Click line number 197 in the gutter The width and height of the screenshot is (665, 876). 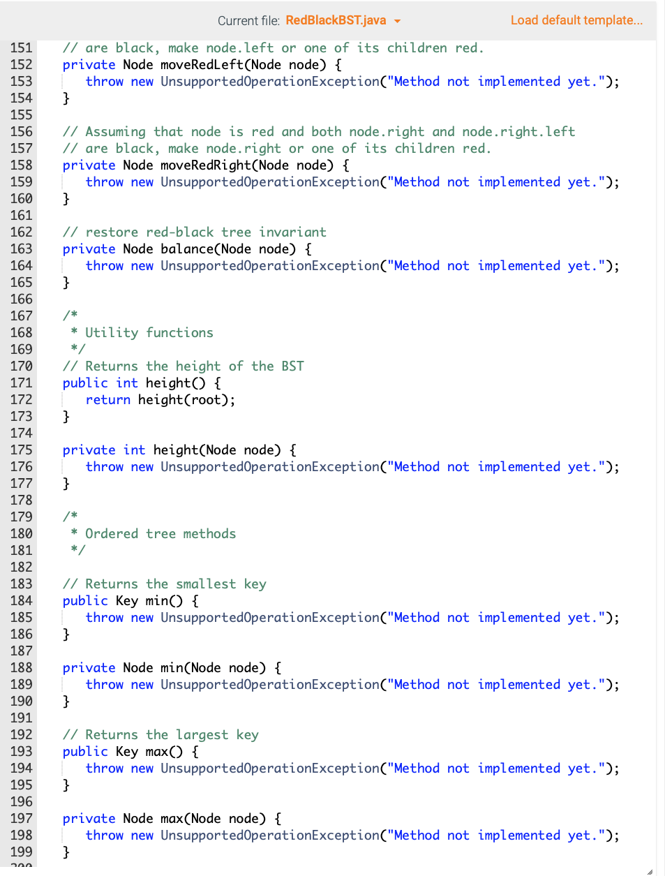pos(22,819)
